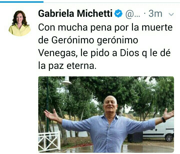Open the tweet options chevron menu
The width and height of the screenshot is (180, 154).
[171, 14]
